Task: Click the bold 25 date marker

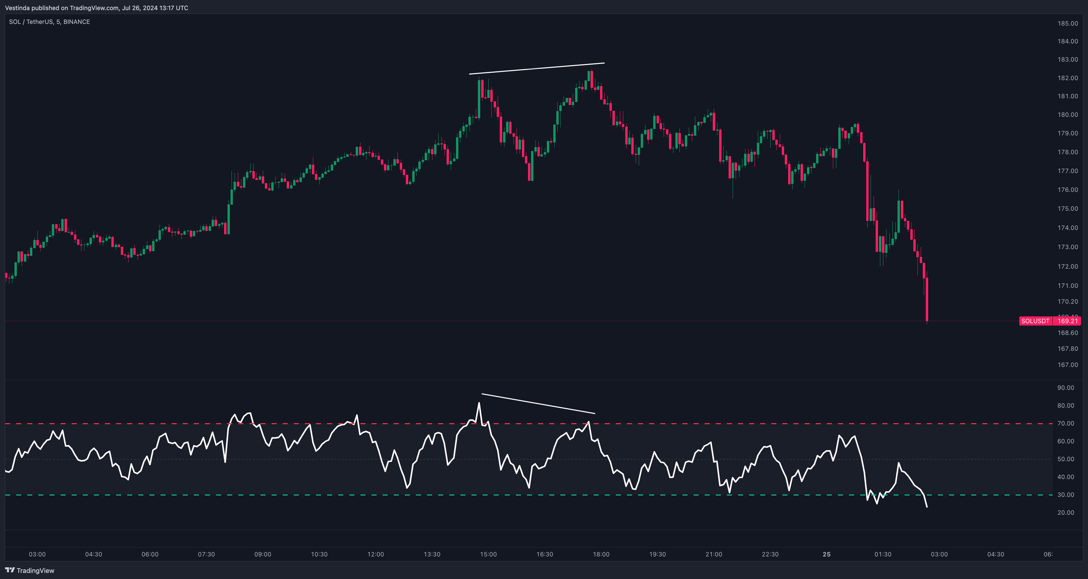Action: pyautogui.click(x=827, y=554)
